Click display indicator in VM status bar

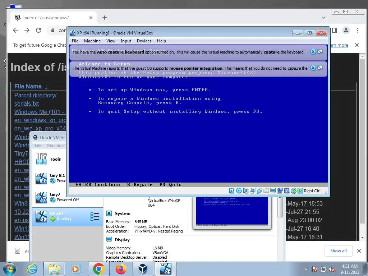pyautogui.click(x=273, y=191)
